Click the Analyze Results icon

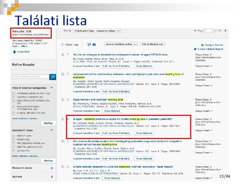tap(202, 45)
